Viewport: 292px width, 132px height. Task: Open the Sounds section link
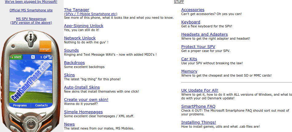coord(71,50)
